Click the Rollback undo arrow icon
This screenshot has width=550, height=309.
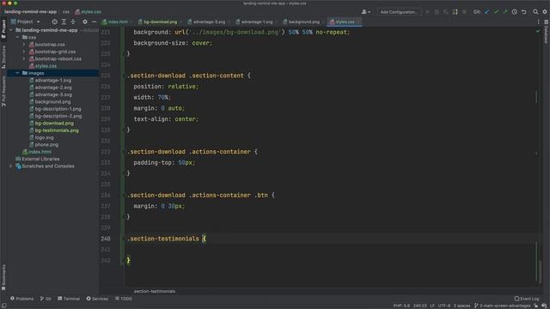[524, 12]
